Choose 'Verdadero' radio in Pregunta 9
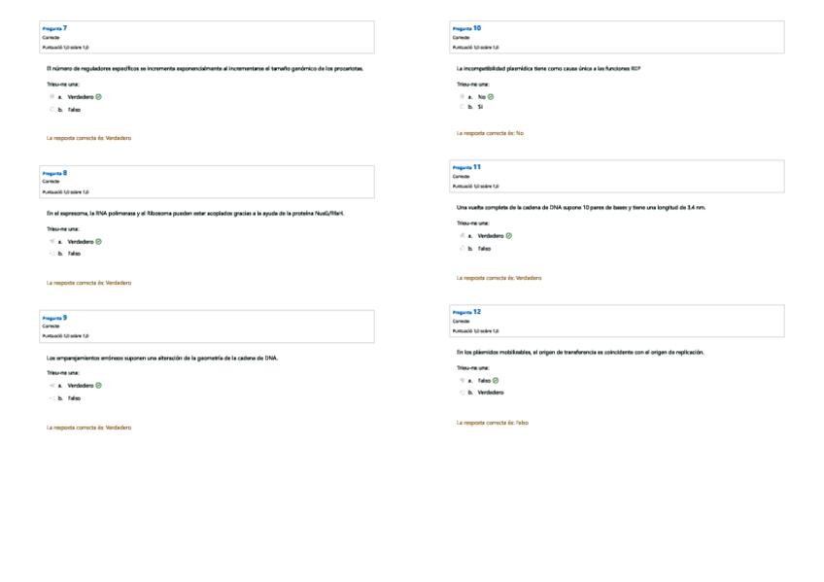Screen dimensions: 824x582 51,386
